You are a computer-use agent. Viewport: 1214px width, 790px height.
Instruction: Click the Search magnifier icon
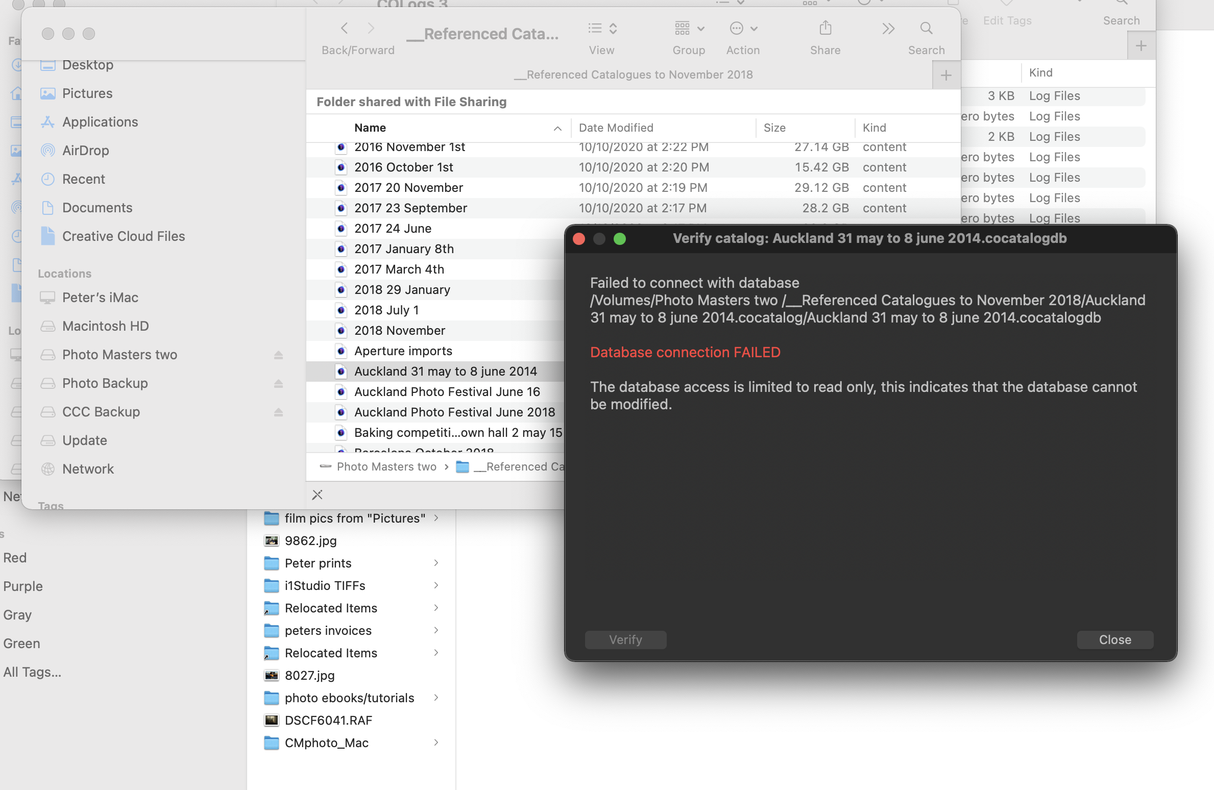pyautogui.click(x=926, y=29)
